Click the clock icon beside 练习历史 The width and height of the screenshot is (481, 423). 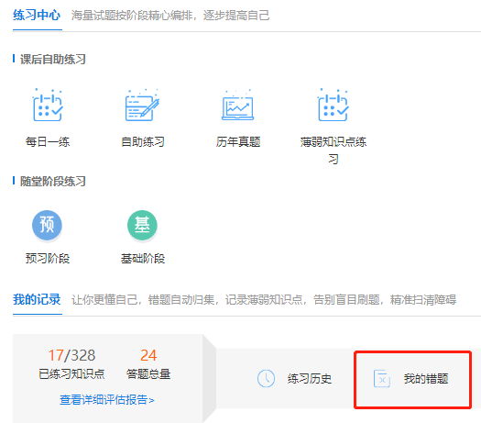click(266, 378)
